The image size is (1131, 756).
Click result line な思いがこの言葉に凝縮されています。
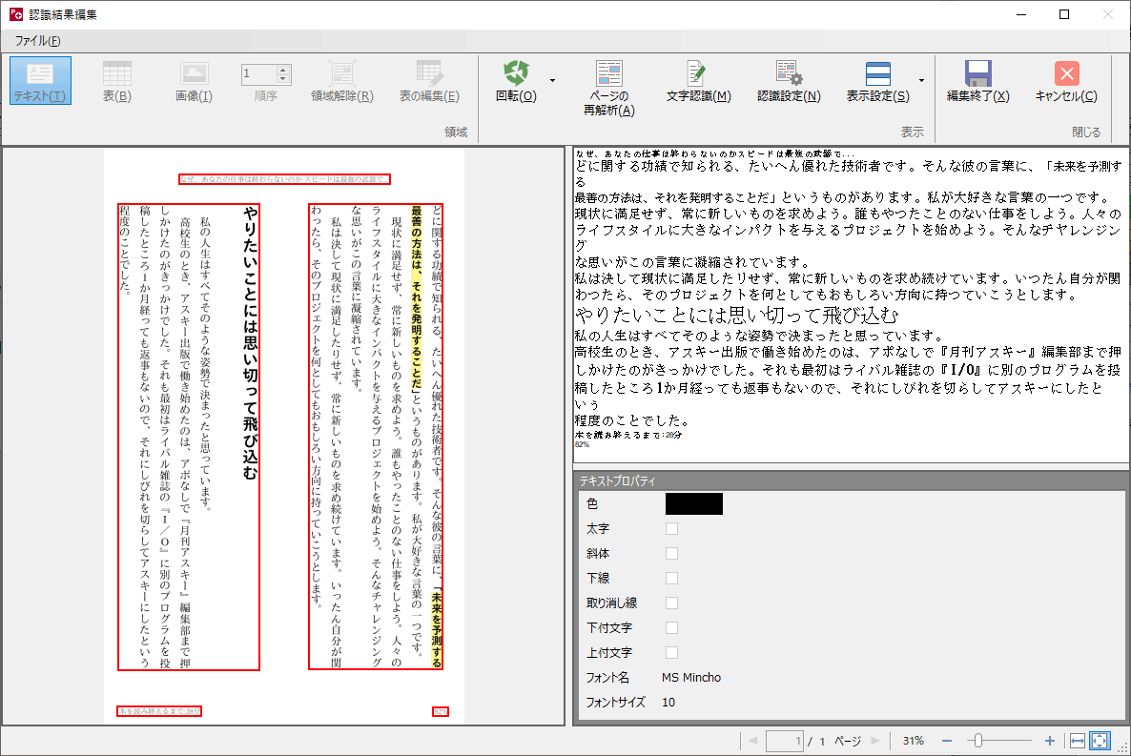pyautogui.click(x=692, y=262)
